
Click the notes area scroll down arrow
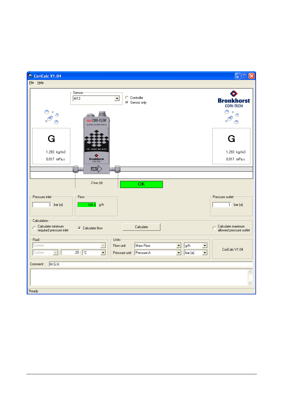point(250,283)
